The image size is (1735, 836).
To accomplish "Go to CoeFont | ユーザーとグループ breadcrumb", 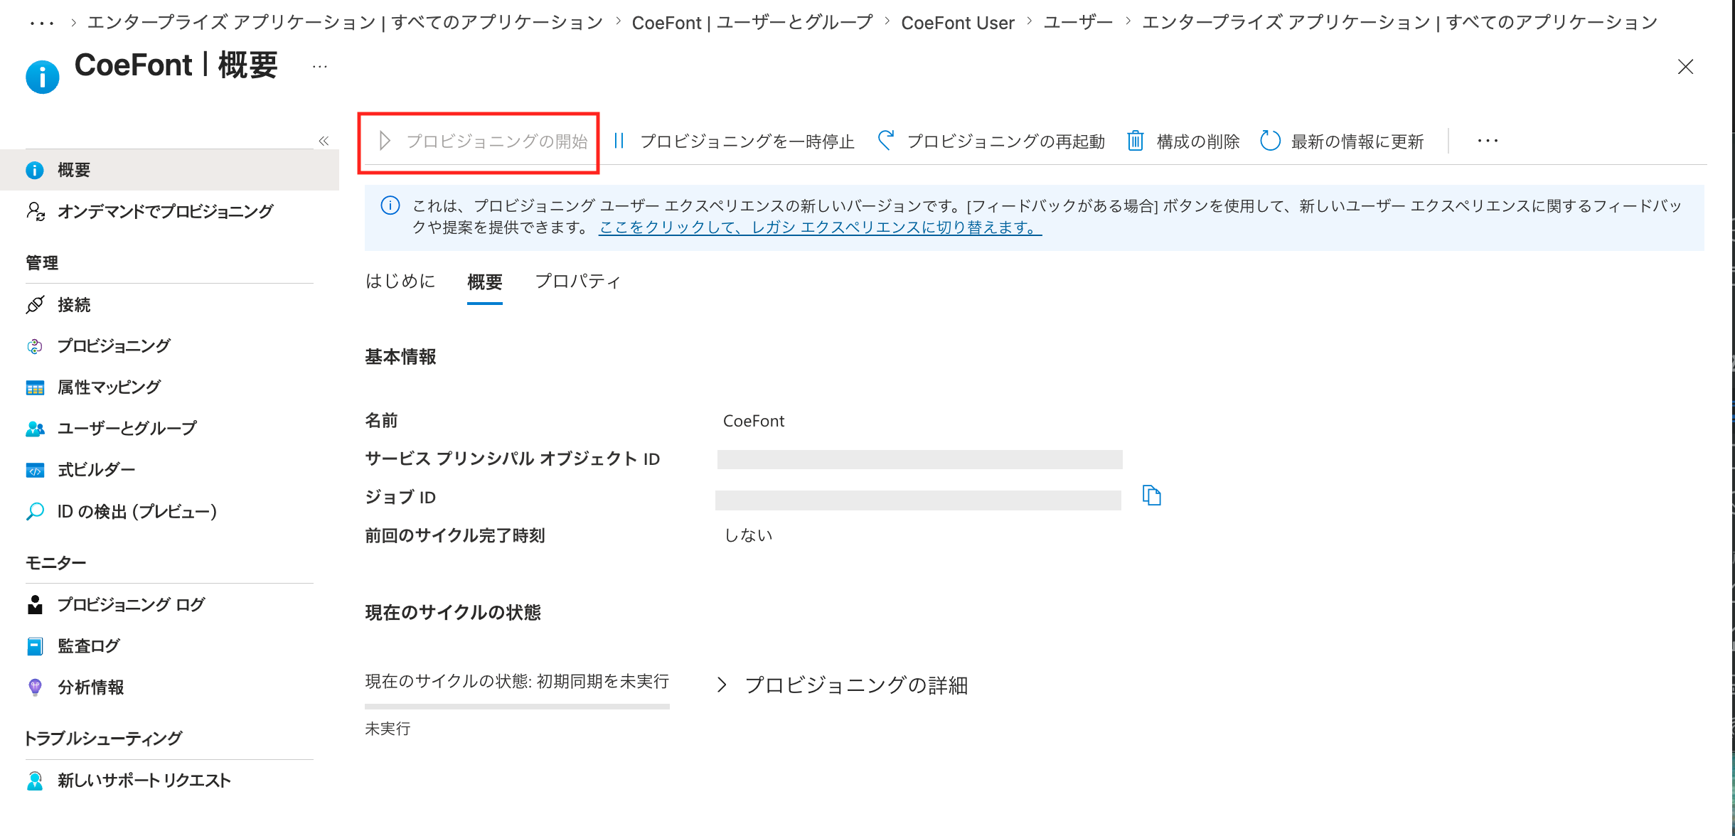I will click(x=752, y=23).
